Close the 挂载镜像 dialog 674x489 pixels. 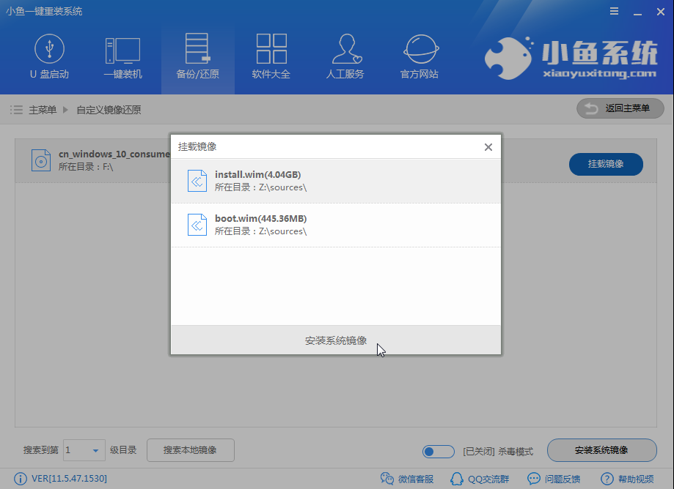(x=488, y=146)
